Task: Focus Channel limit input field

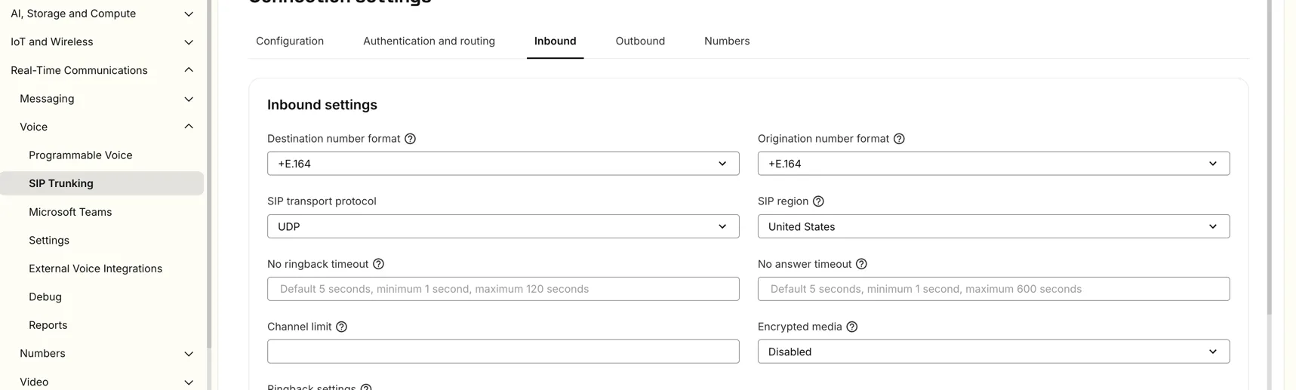Action: coord(503,352)
